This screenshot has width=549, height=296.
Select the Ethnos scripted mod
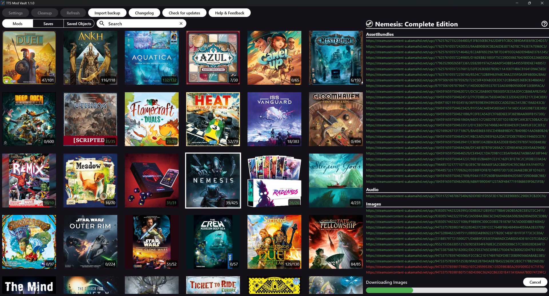coord(90,119)
